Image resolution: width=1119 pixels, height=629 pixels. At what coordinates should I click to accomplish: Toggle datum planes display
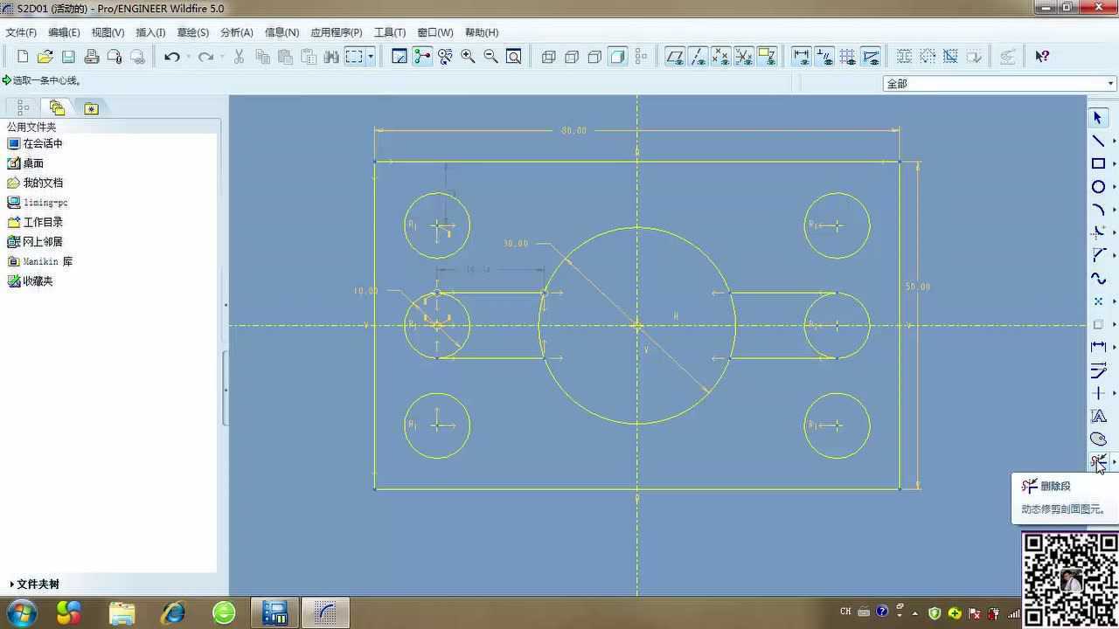click(675, 57)
